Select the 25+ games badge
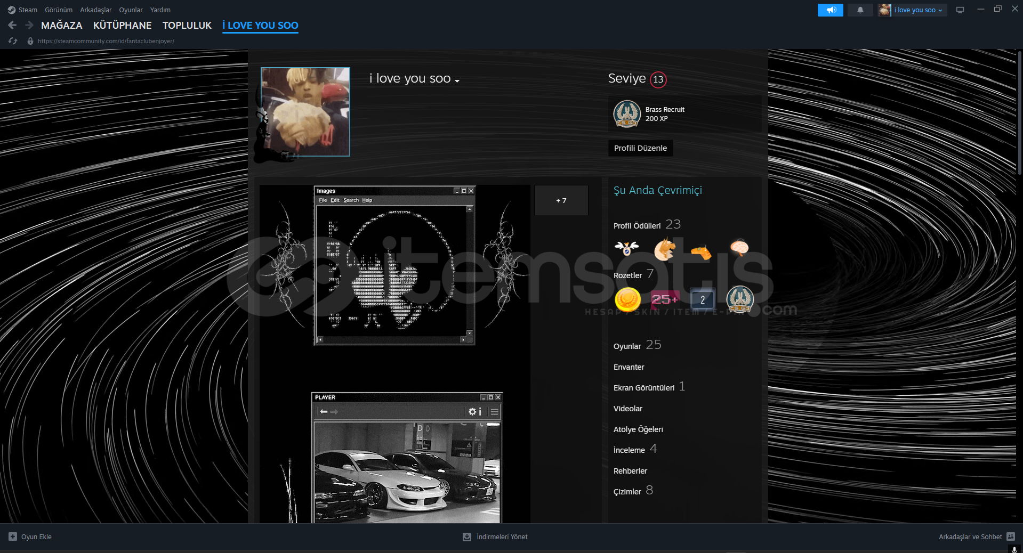Image resolution: width=1023 pixels, height=553 pixels. 665,299
